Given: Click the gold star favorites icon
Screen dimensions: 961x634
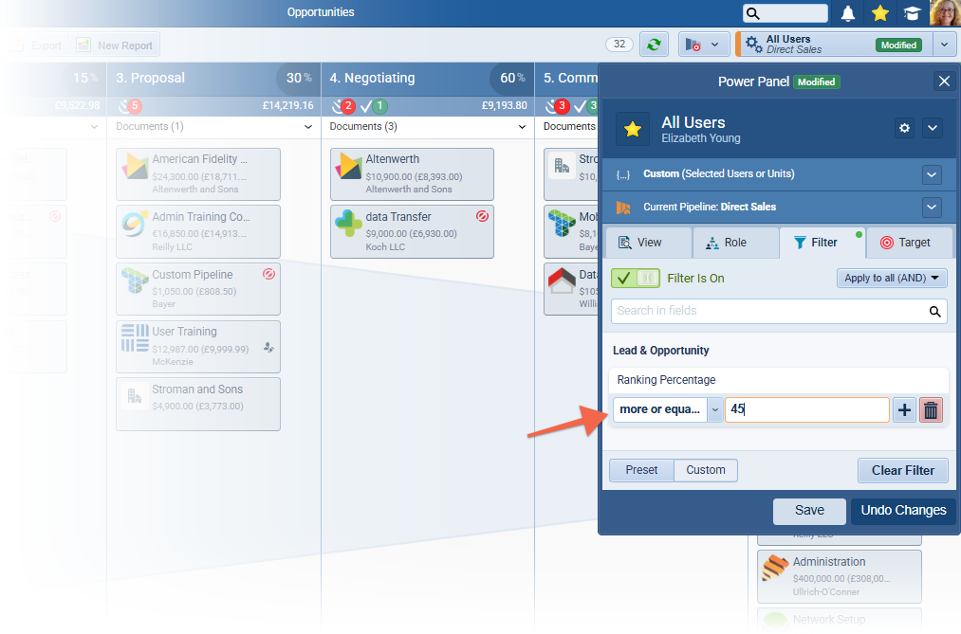Looking at the screenshot, I should click(x=880, y=13).
